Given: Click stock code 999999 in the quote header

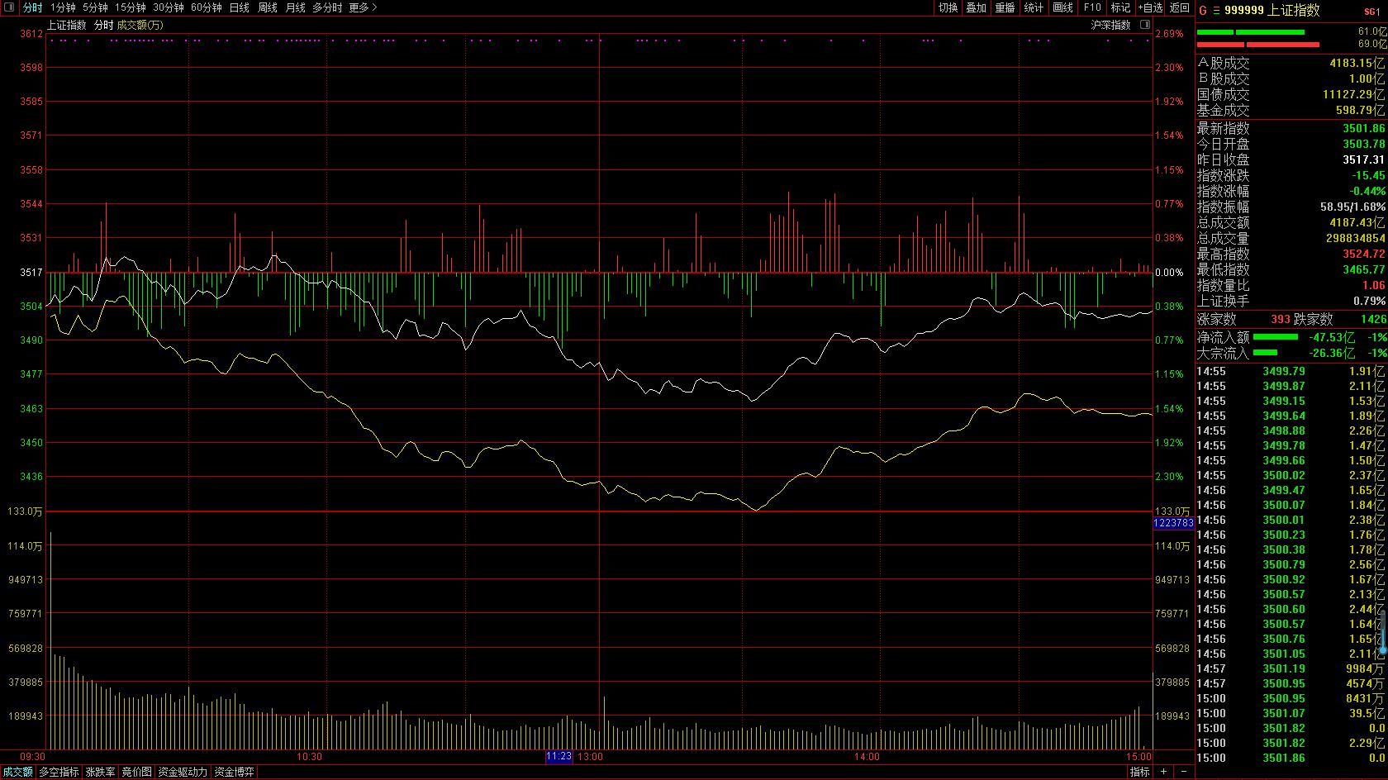Looking at the screenshot, I should pos(1244,10).
